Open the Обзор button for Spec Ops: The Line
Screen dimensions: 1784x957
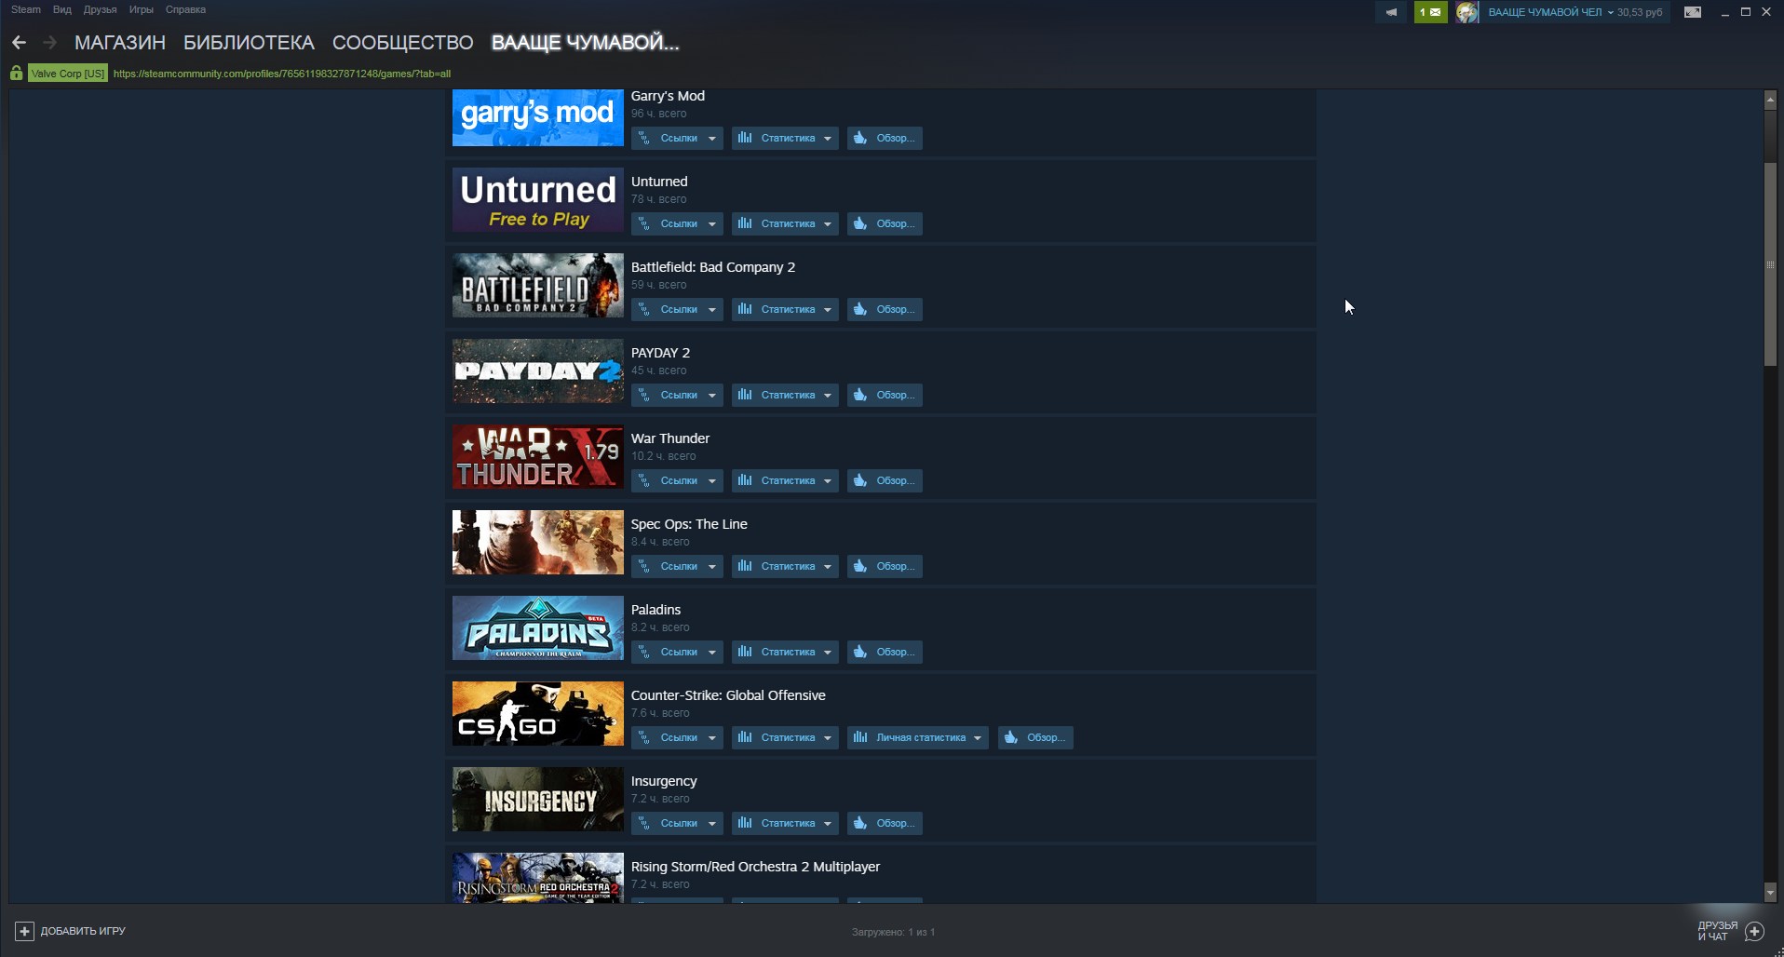[885, 566]
